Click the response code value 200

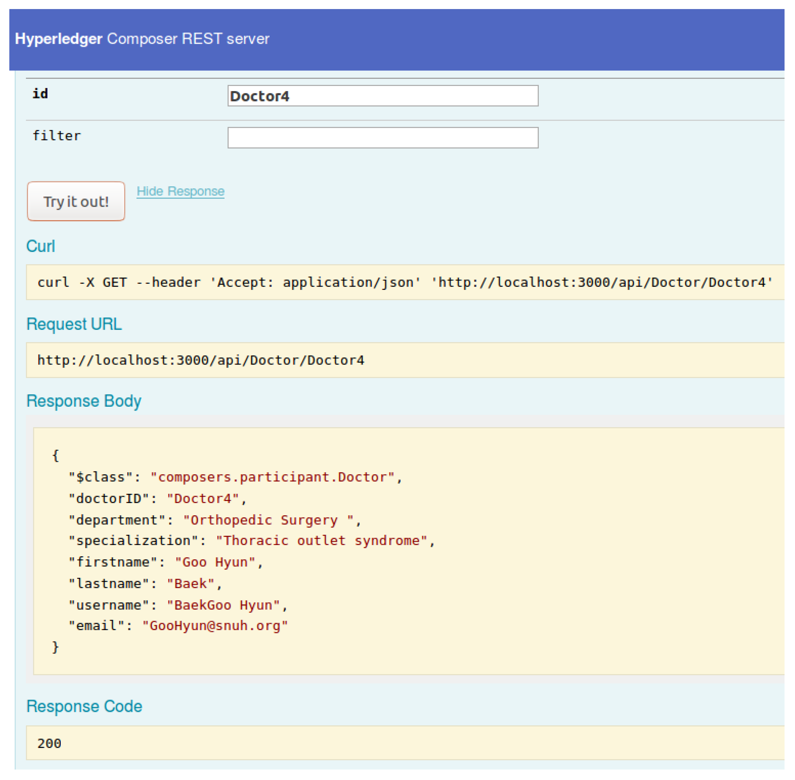[x=49, y=743]
